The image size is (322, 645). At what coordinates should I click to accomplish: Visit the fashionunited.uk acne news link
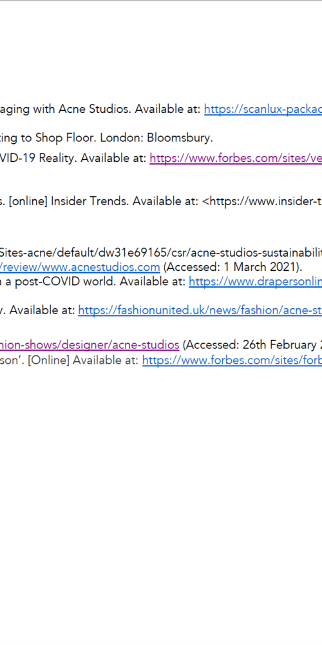(200, 310)
